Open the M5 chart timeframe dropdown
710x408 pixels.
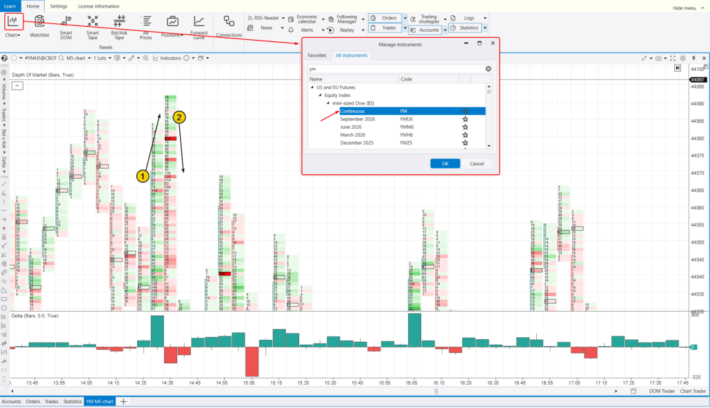pos(90,58)
